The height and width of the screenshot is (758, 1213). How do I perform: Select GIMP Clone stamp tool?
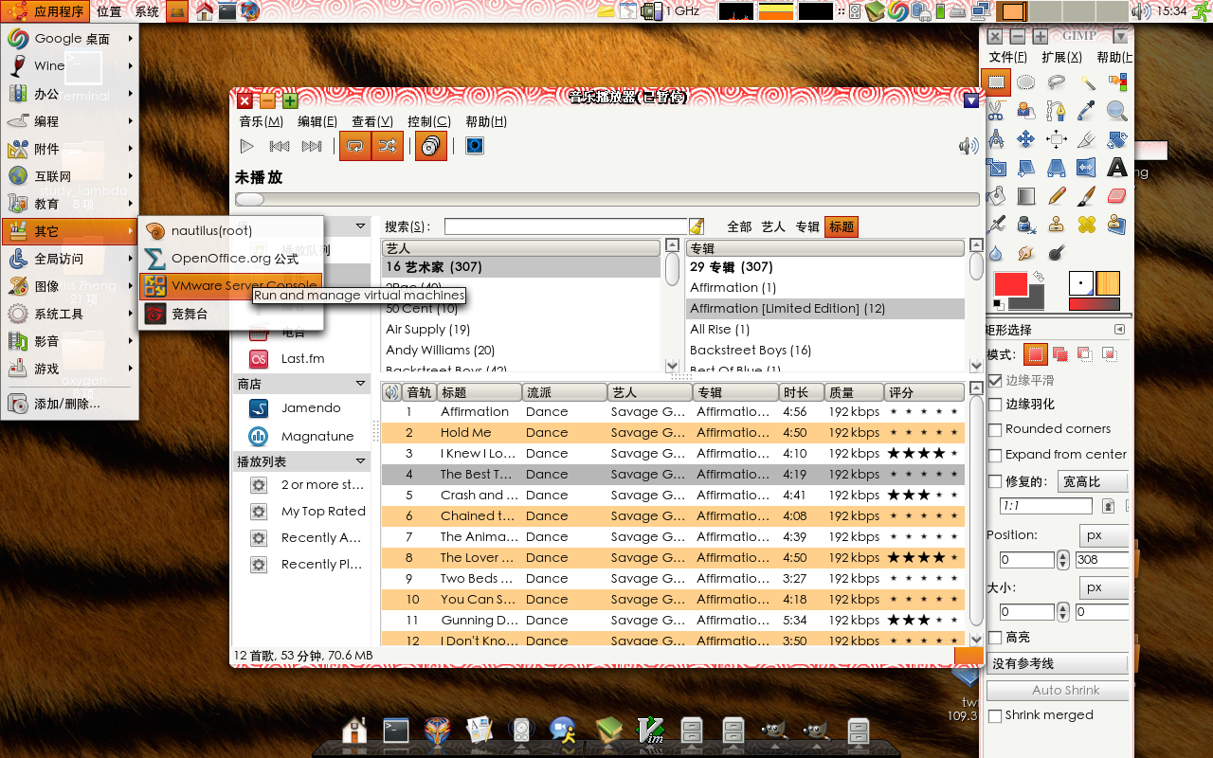[1057, 225]
